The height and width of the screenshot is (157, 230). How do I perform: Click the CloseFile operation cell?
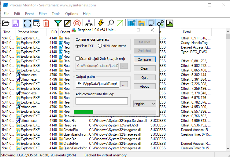tap(70, 139)
